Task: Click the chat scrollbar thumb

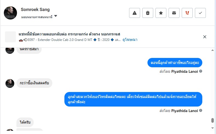Action: (212, 121)
